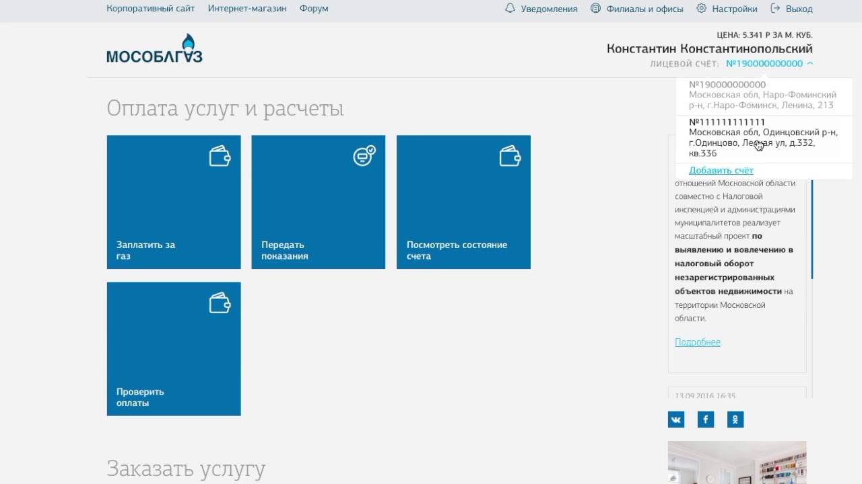Open the Посмотреть состояние счета tile
This screenshot has width=862, height=484.
coord(463,202)
